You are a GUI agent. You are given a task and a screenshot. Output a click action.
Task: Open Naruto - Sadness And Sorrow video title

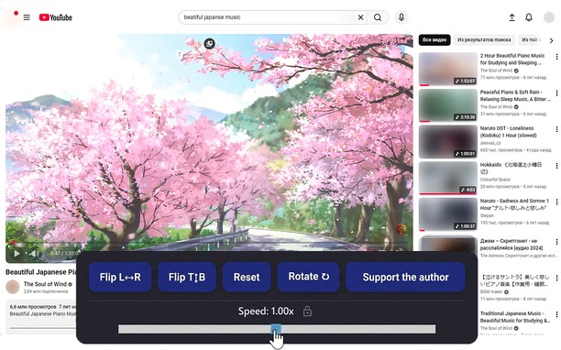coord(514,204)
